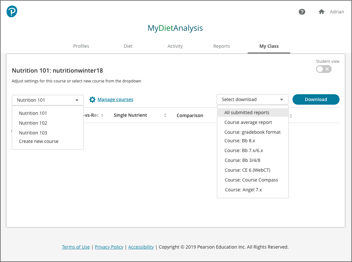This screenshot has height=262, width=352.
Task: Open the Privacy Policy link
Action: click(x=109, y=247)
